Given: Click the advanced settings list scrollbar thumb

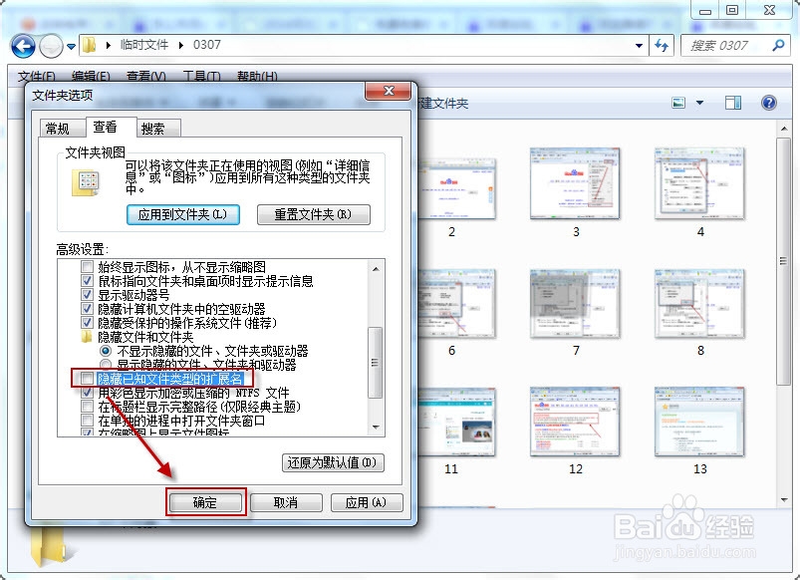Looking at the screenshot, I should pos(376,363).
